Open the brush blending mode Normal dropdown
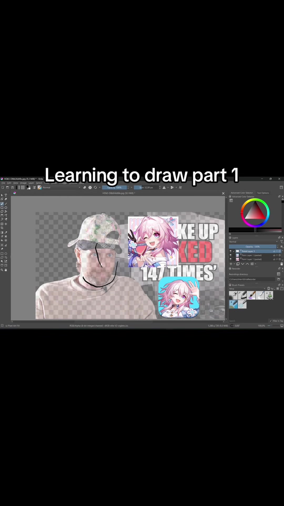Screen dimensions: 284x506 coord(62,187)
